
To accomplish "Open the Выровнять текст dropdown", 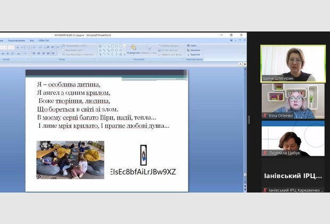I will click(73, 50).
